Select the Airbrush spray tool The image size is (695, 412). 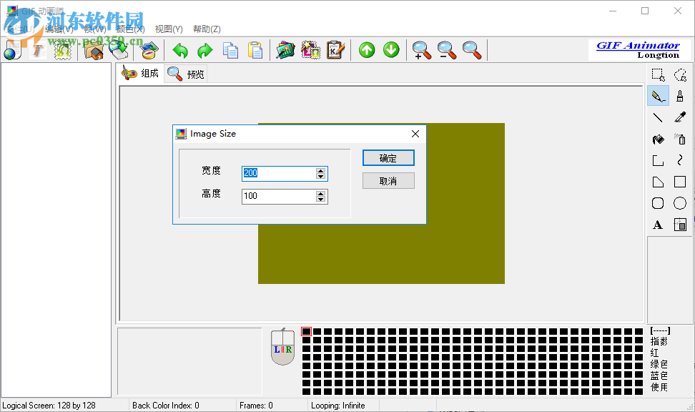679,139
